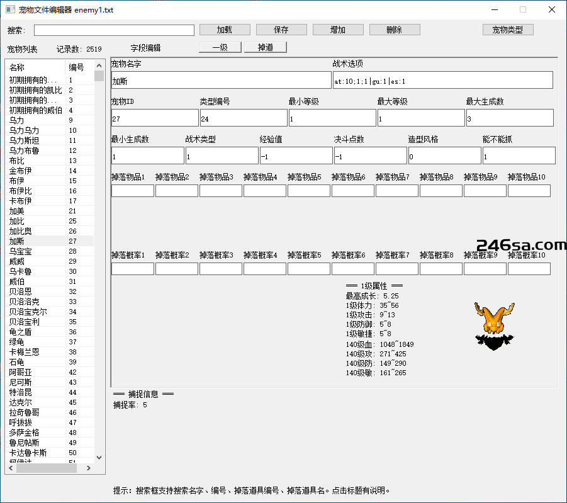This screenshot has height=503, width=567.
Task: Click the 造型风格 field showing 0
Action: (x=445, y=155)
